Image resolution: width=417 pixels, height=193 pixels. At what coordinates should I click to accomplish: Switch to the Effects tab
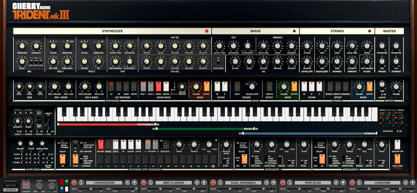pyautogui.click(x=10, y=190)
